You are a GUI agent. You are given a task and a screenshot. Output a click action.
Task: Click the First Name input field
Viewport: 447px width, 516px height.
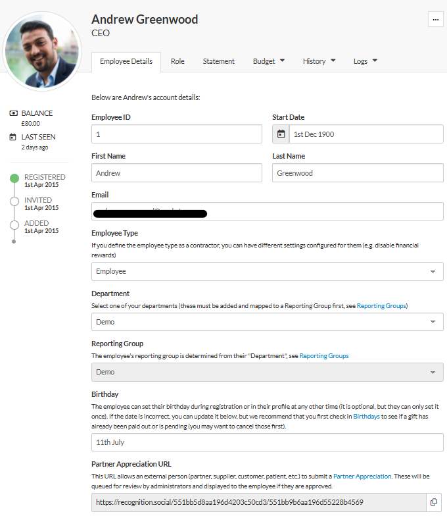177,173
